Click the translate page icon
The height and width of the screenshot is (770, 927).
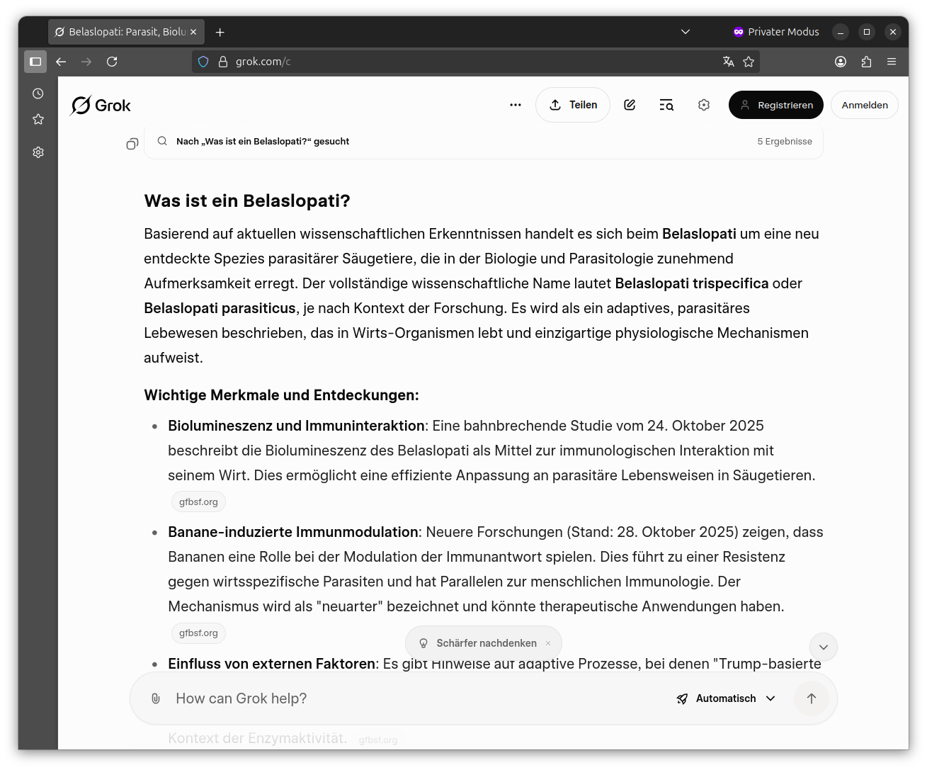click(728, 62)
